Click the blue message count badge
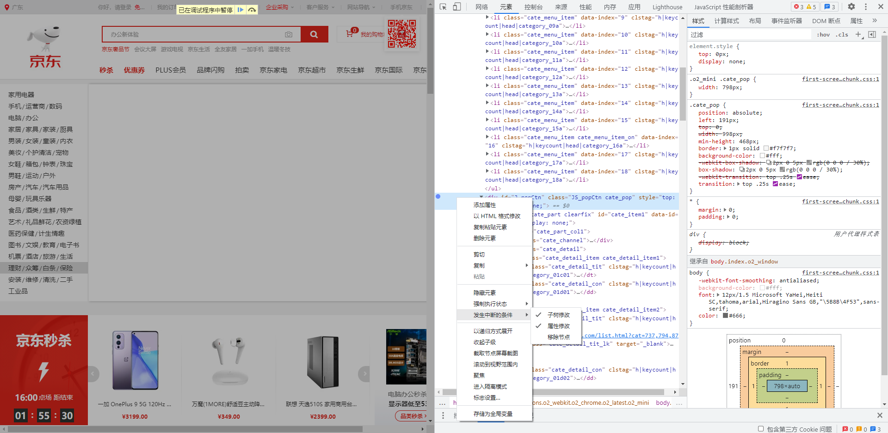The image size is (888, 433). [x=830, y=7]
